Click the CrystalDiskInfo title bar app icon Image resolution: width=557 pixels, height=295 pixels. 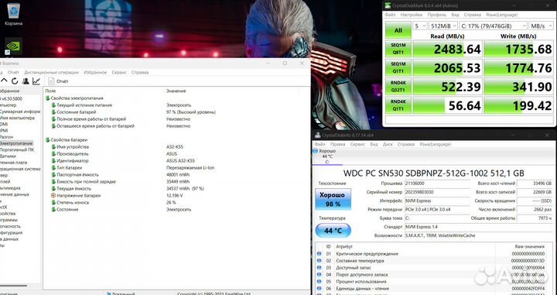pyautogui.click(x=318, y=135)
